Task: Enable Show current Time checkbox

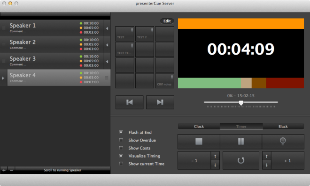Action: pos(121,164)
